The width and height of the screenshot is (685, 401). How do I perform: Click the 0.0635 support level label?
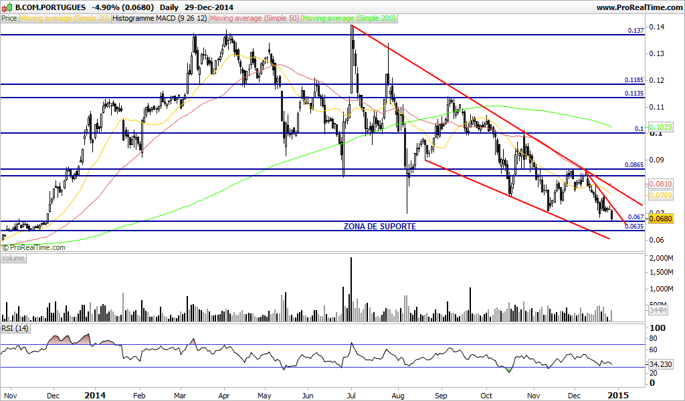(634, 227)
